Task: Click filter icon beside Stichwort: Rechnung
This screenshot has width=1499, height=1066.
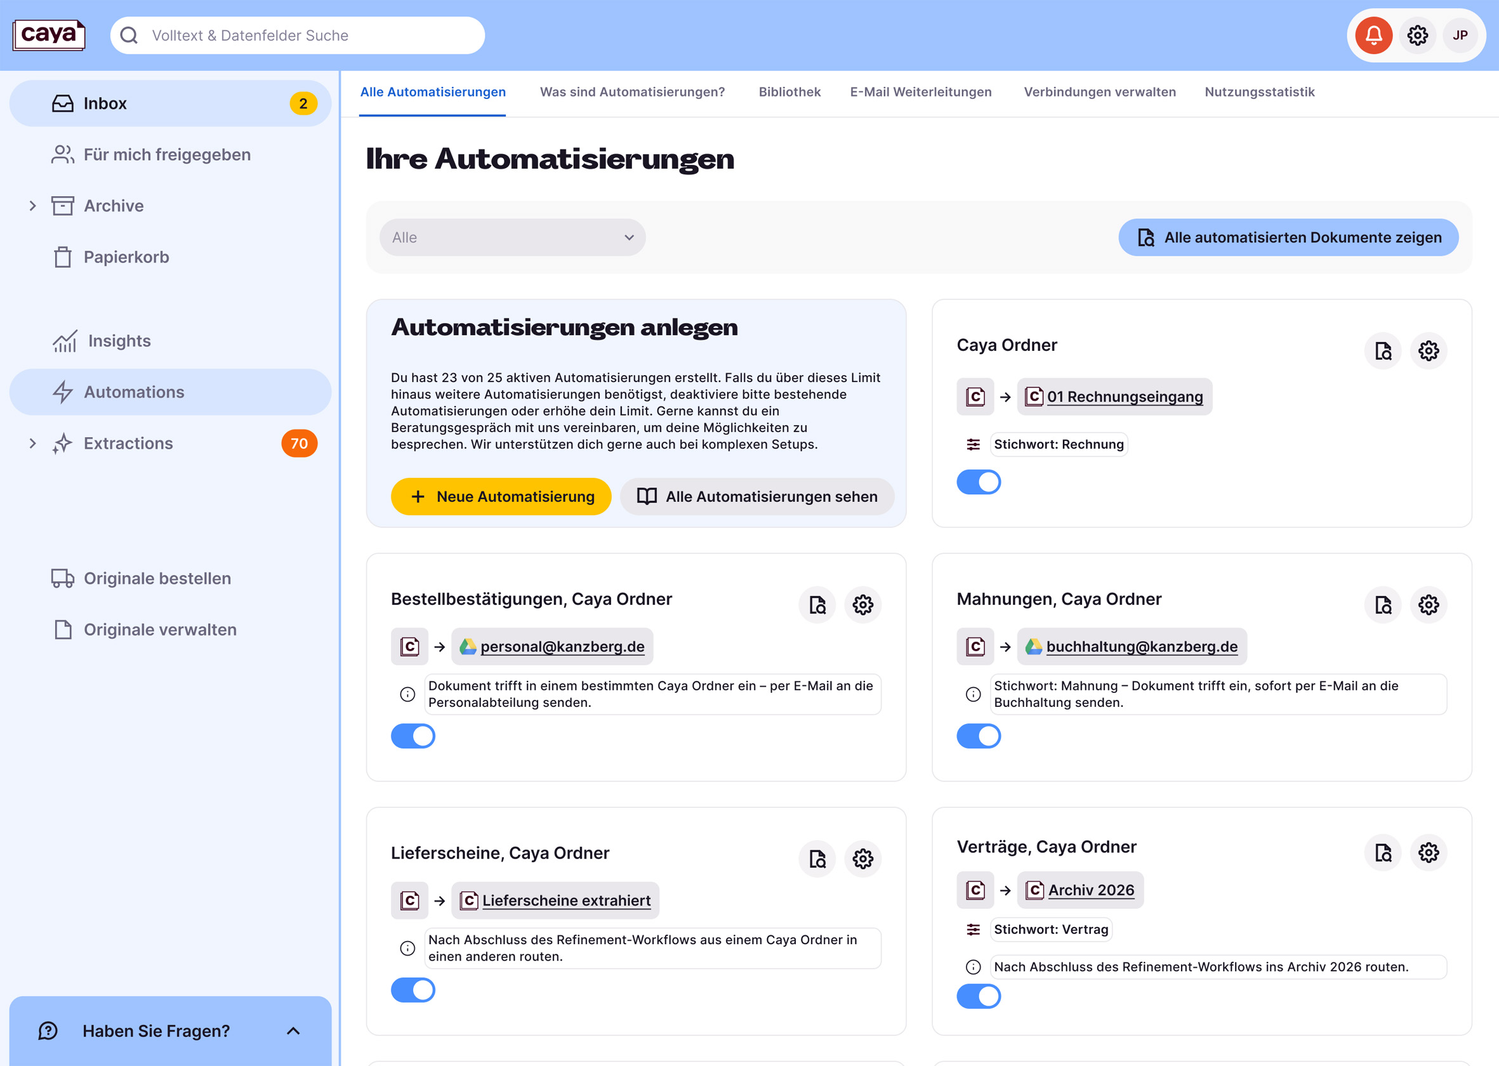Action: [973, 444]
